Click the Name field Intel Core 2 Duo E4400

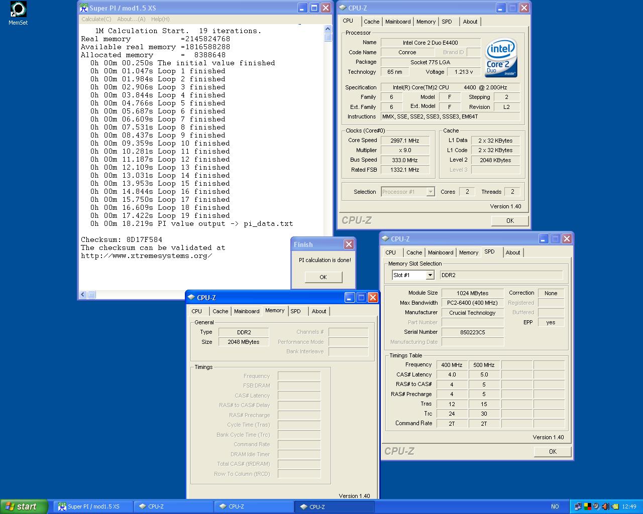(x=431, y=43)
